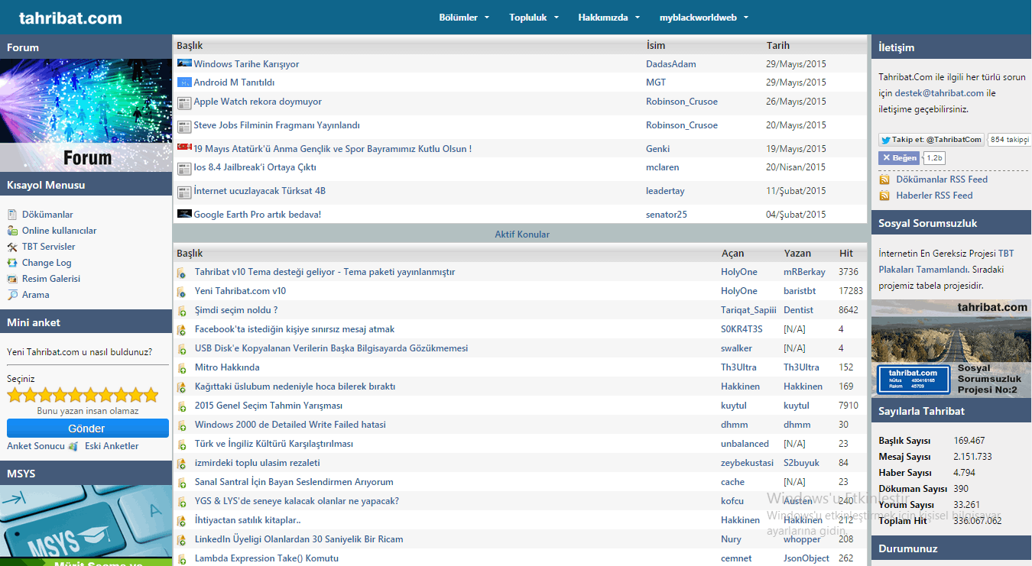
Task: Click the RSS icon for Dökümanlar feed
Action: [x=884, y=180]
